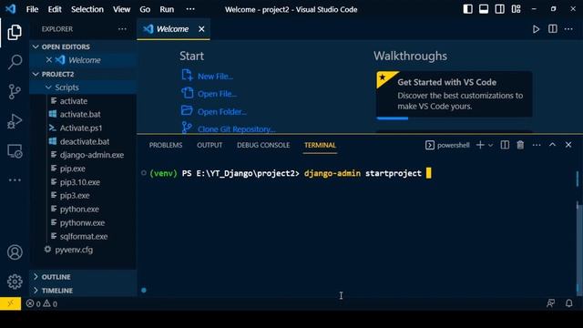Screen dimensions: 583x328
Task: Toggle the primary side bar
Action: 467,9
